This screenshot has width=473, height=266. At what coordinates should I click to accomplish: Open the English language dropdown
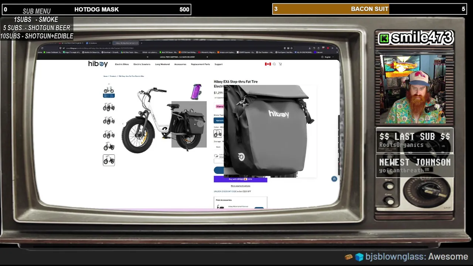coord(327,57)
